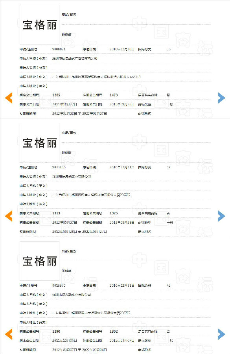Click preliminary announcement issue 1313
Image resolution: width=230 pixels, height=354 pixels.
pyautogui.click(x=56, y=213)
